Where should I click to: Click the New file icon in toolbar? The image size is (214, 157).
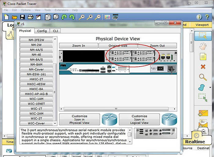[6, 17]
